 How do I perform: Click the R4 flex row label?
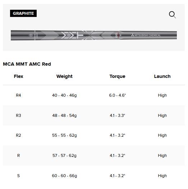pos(18,95)
